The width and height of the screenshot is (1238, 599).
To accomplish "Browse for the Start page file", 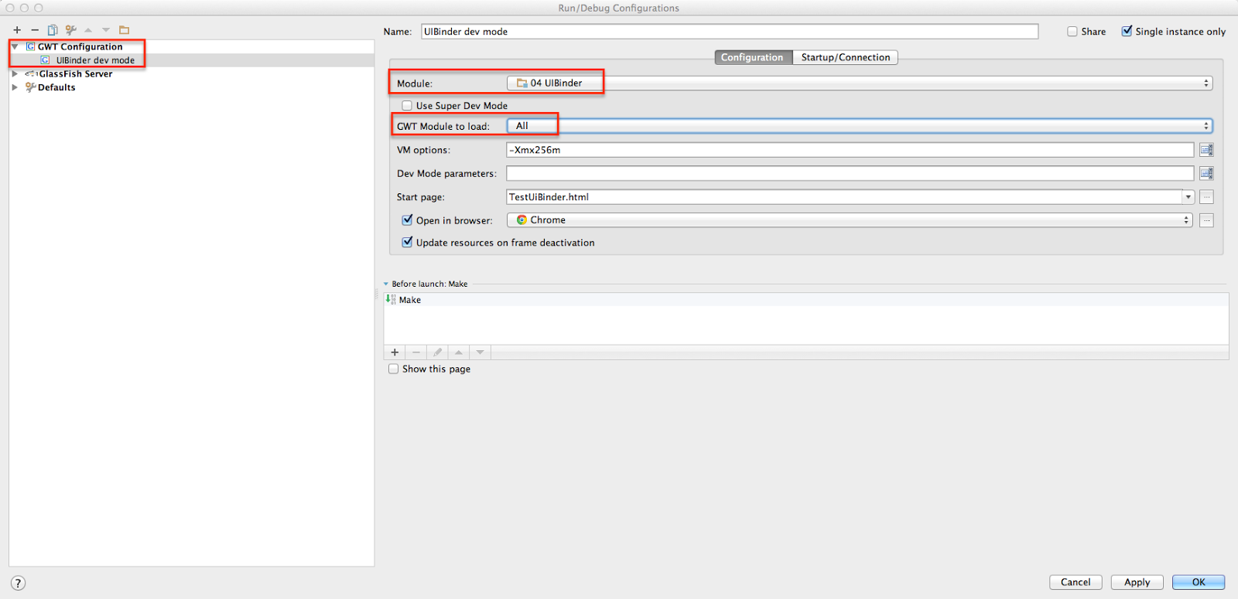I will [x=1206, y=197].
